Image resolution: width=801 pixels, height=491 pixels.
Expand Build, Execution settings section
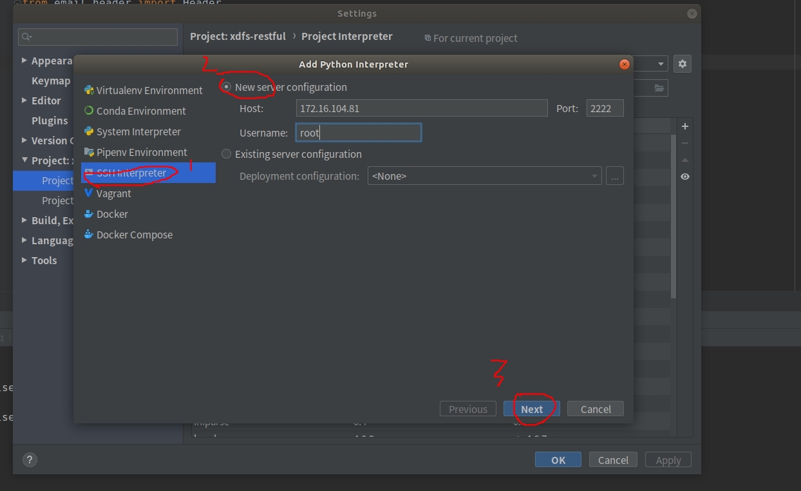pos(24,220)
